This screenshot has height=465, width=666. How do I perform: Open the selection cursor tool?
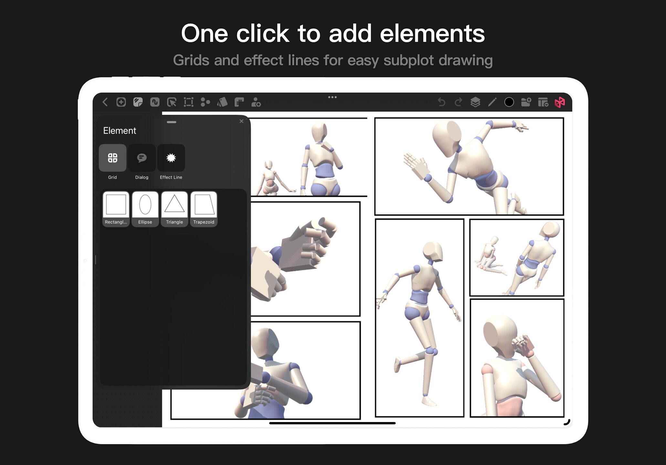tap(172, 102)
